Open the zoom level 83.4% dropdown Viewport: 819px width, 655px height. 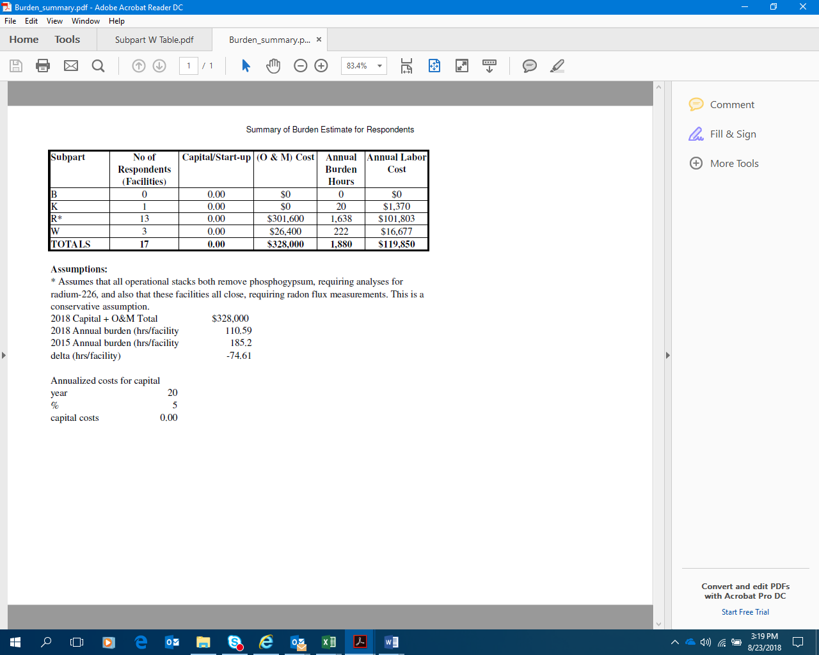coord(379,66)
